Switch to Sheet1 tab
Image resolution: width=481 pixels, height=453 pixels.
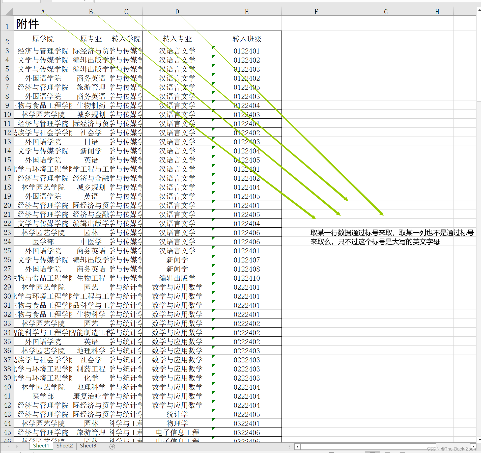(x=41, y=446)
